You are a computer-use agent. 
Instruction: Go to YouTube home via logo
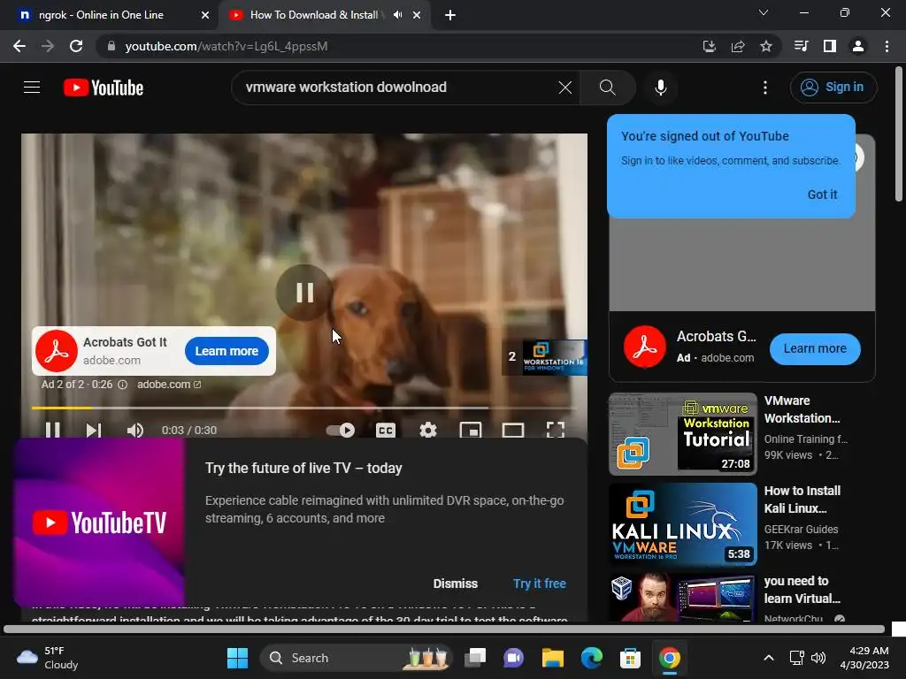click(x=104, y=88)
